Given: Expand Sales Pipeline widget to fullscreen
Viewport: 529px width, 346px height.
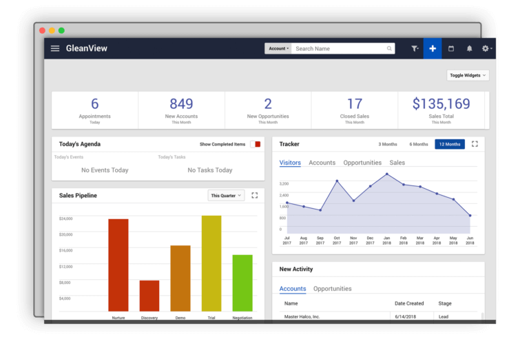Looking at the screenshot, I should pyautogui.click(x=255, y=196).
